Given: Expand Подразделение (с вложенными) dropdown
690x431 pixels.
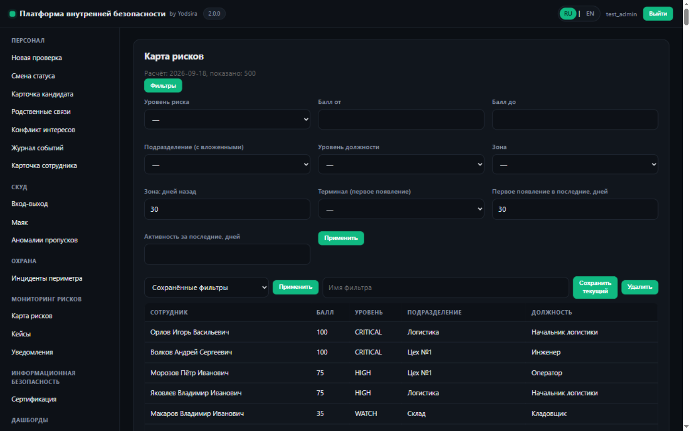Looking at the screenshot, I should tap(227, 165).
